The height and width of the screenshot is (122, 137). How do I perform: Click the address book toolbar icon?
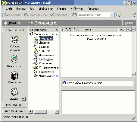coord(74,15)
